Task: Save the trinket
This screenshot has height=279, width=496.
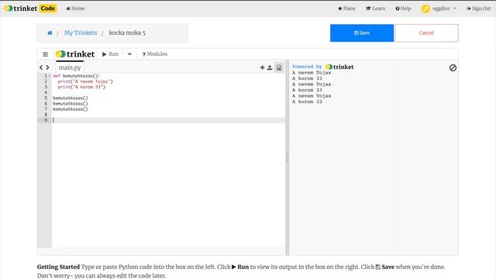Action: [x=362, y=33]
